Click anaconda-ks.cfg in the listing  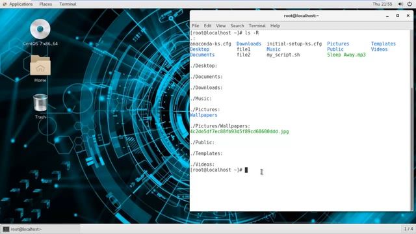coord(211,44)
